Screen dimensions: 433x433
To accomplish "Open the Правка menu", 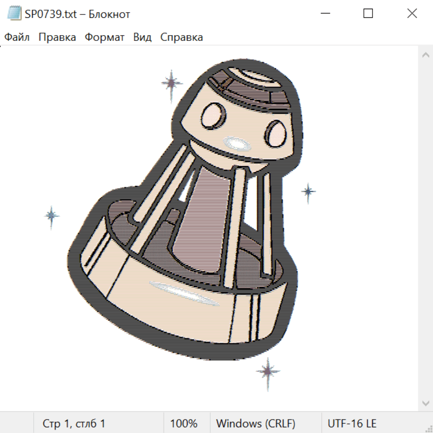I will coord(57,38).
